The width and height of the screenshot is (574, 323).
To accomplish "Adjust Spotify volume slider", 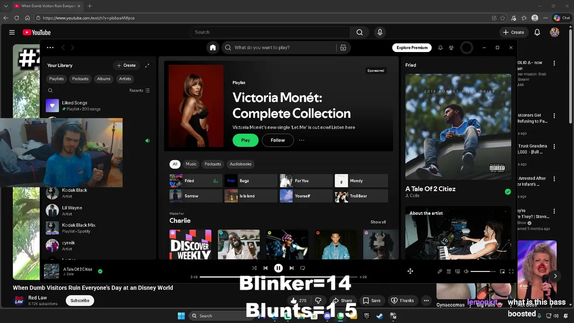I will [483, 271].
